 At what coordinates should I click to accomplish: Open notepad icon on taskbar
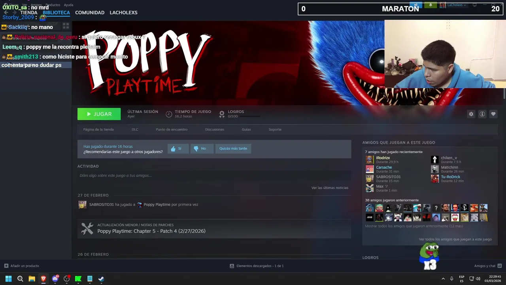90,279
